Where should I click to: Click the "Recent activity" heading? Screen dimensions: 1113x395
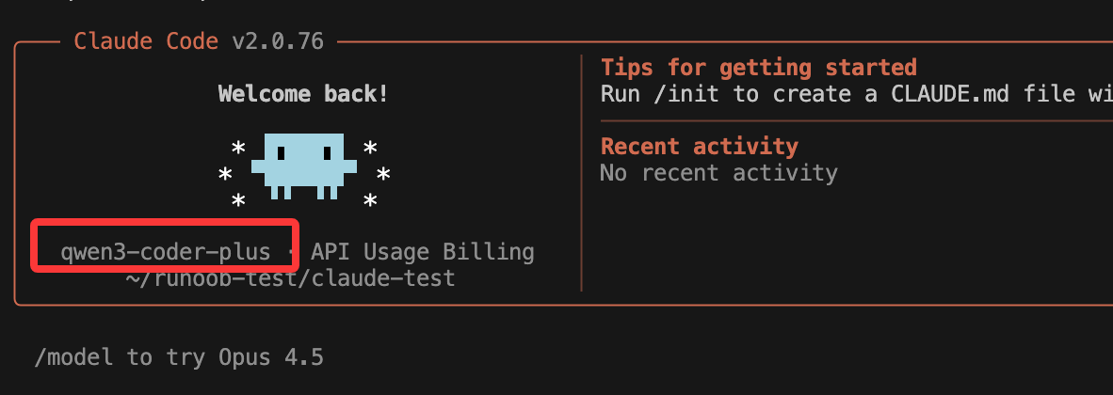pyautogui.click(x=699, y=147)
